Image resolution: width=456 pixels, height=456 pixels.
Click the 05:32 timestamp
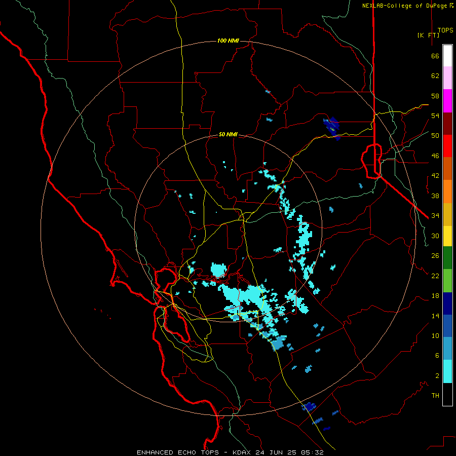coord(312,452)
